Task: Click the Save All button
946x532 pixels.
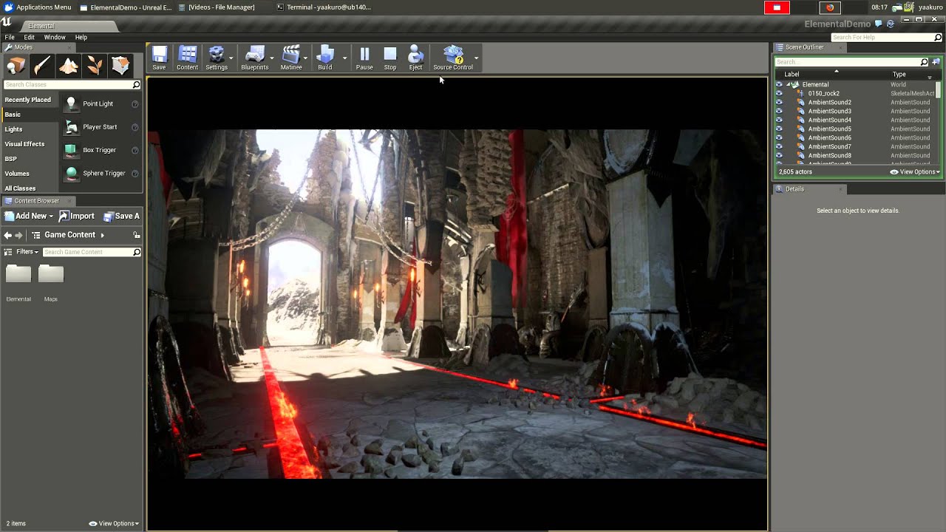Action: tap(121, 216)
